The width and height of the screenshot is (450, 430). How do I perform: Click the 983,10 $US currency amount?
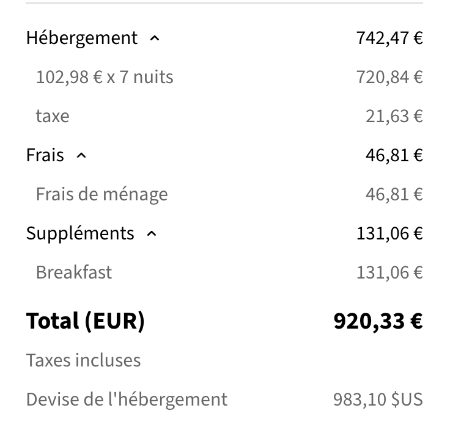[378, 399]
